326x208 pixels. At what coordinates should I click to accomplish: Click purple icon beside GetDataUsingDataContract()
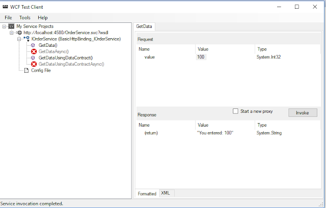click(33, 58)
